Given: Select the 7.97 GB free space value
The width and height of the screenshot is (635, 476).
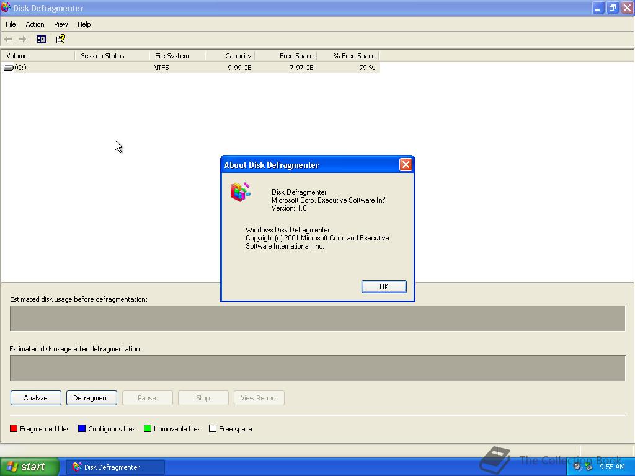Looking at the screenshot, I should click(301, 68).
